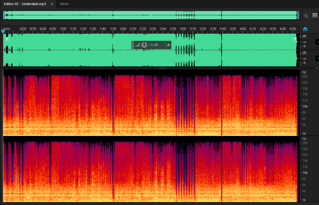The height and width of the screenshot is (205, 319).
Task: Click the overview navigator left edge handle
Action: tap(4, 15)
